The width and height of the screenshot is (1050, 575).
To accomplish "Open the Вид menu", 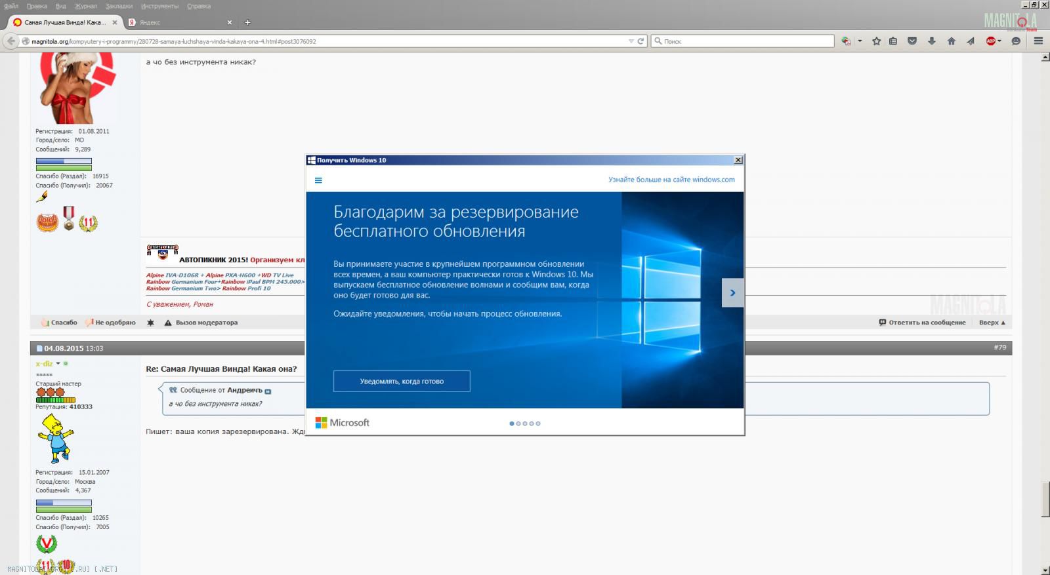I will (x=61, y=6).
